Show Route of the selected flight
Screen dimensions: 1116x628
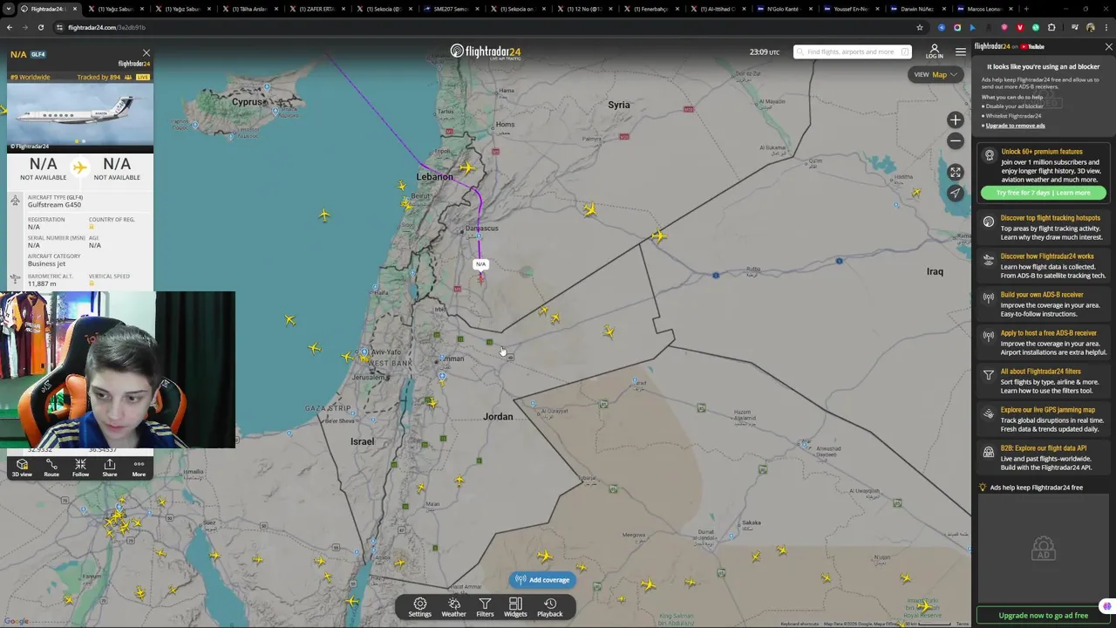click(x=51, y=468)
